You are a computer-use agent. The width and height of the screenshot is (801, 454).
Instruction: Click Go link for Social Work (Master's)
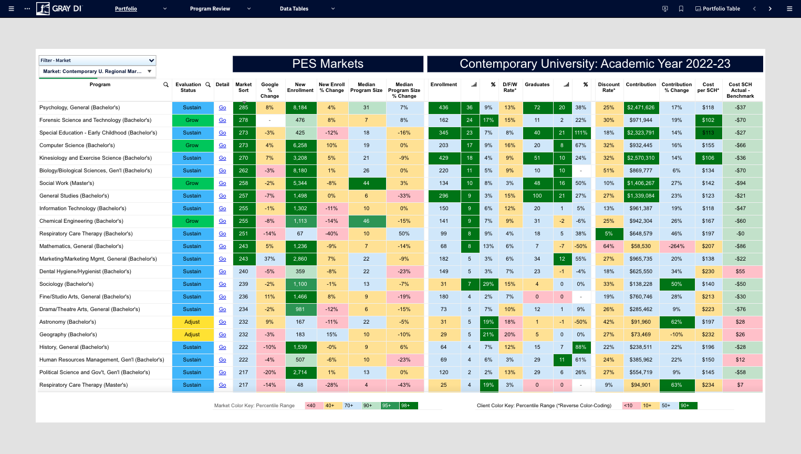(223, 183)
